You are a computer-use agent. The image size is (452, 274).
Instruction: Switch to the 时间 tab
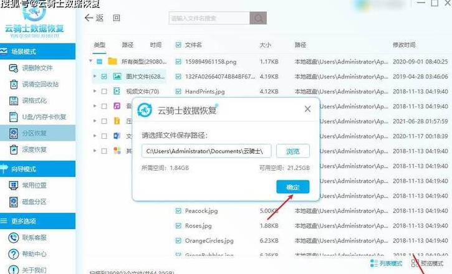[x=156, y=45]
